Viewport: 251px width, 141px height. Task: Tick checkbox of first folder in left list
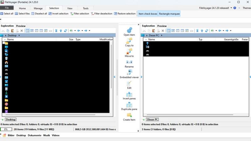tap(3, 43)
